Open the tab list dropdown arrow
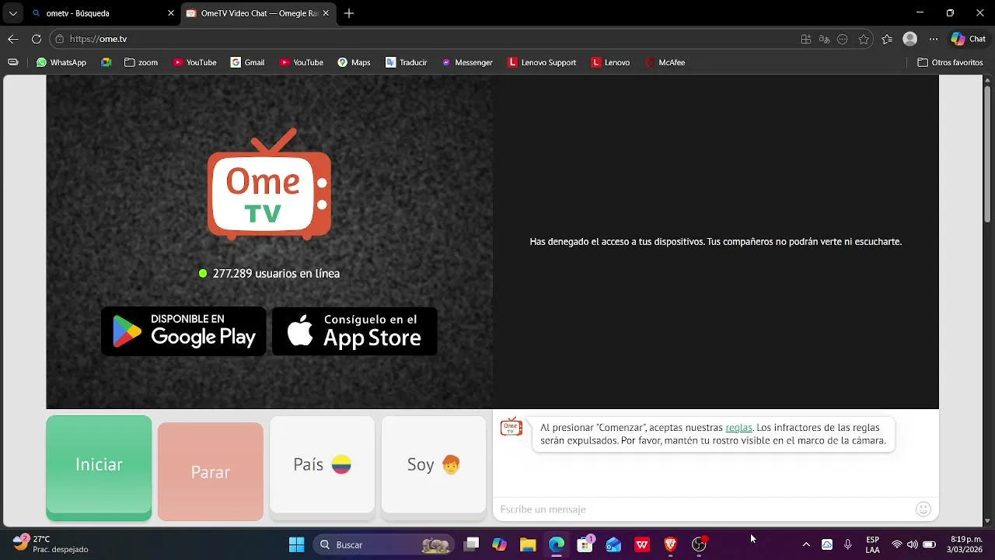Viewport: 995px width, 560px height. (x=12, y=13)
